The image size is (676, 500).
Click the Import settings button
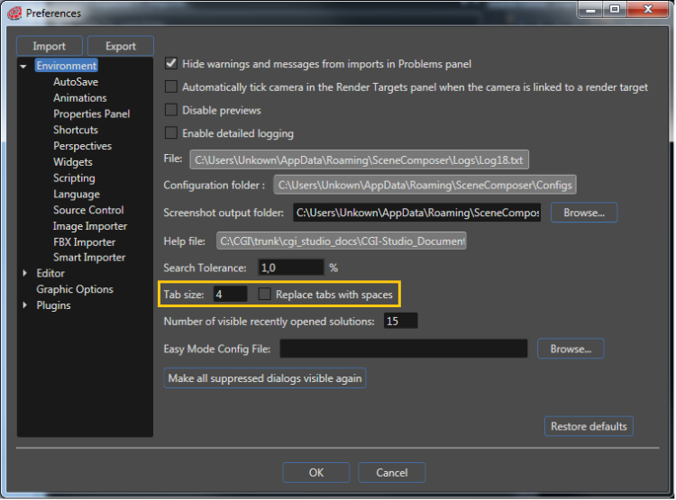[x=50, y=46]
